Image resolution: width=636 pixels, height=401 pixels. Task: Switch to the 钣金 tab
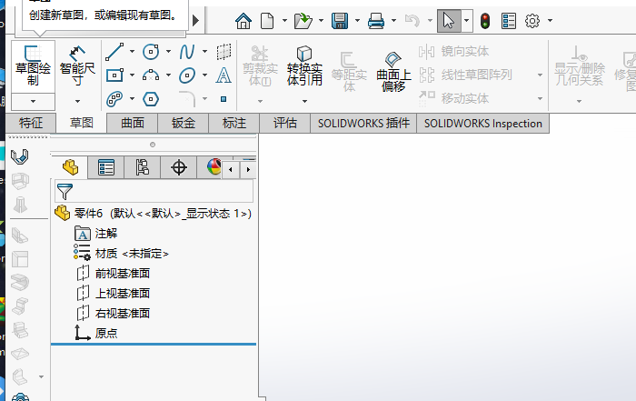[x=184, y=123]
